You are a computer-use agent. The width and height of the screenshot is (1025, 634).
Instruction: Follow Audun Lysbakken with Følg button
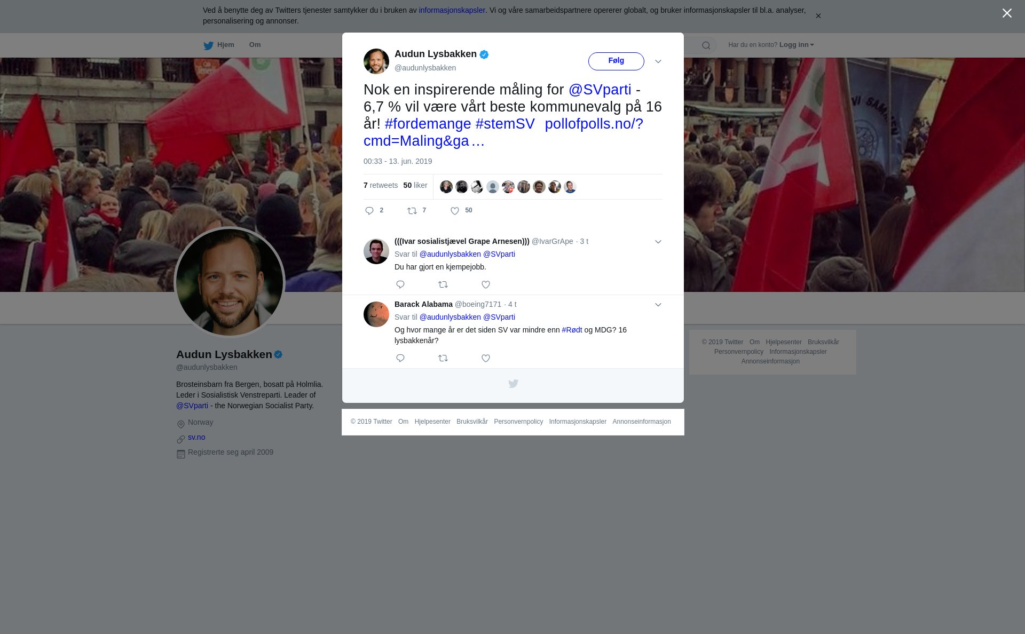coord(616,61)
